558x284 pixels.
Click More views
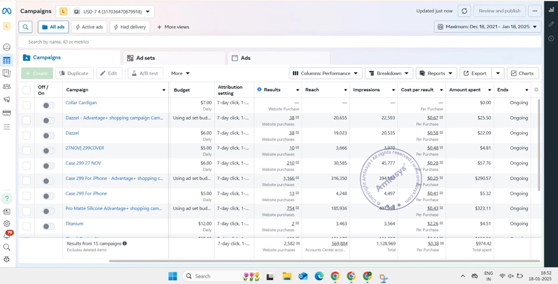[x=173, y=27]
